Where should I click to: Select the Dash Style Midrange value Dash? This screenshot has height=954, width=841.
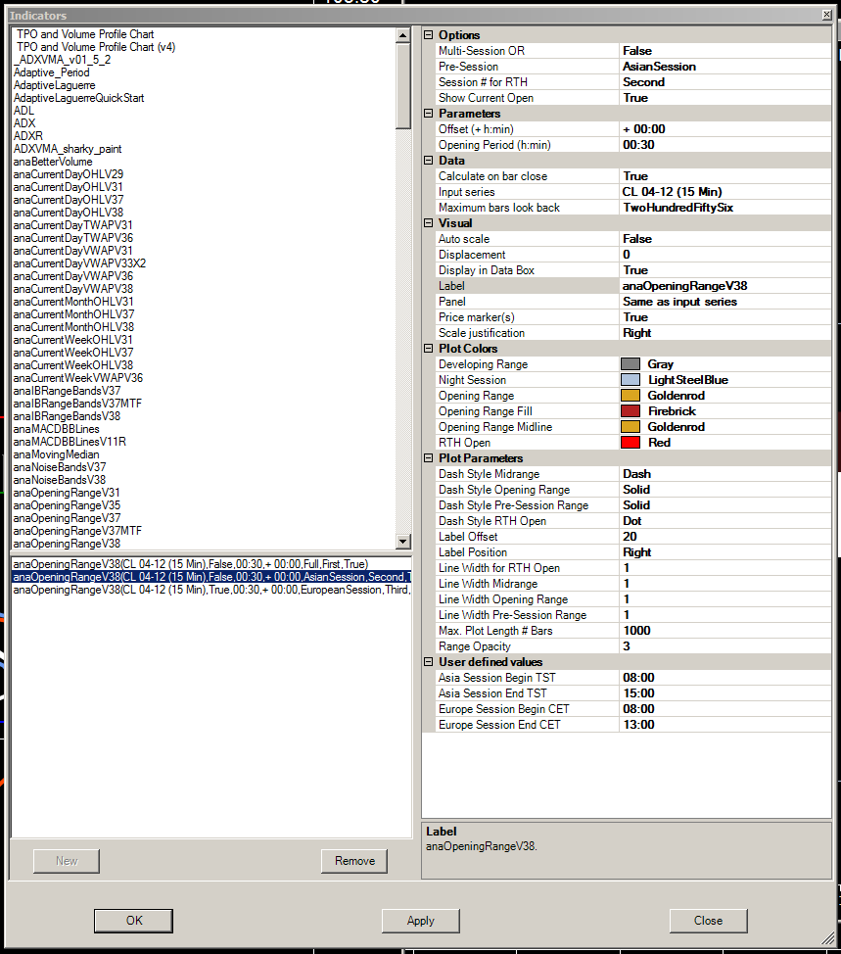[x=724, y=474]
